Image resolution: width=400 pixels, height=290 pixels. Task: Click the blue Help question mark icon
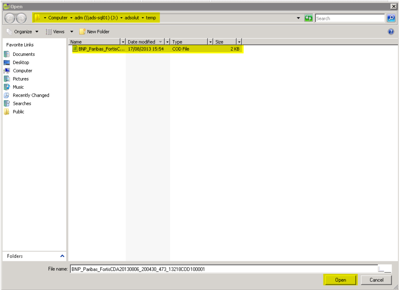pyautogui.click(x=391, y=32)
